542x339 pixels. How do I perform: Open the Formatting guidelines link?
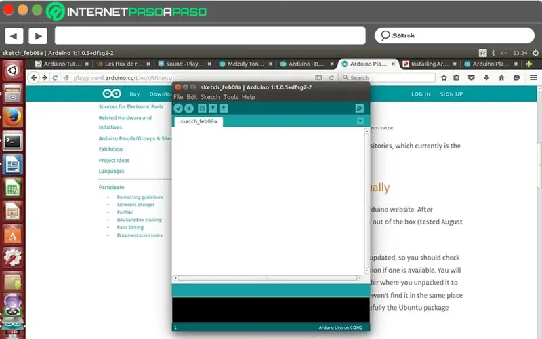140,197
